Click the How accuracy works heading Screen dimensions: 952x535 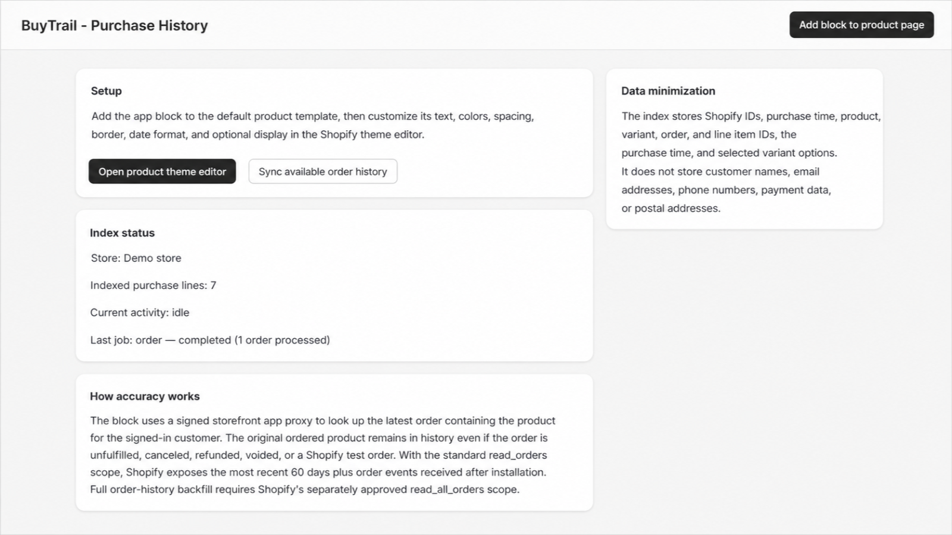coord(145,396)
